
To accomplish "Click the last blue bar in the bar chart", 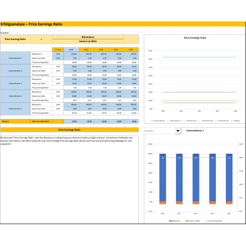I will (x=229, y=178).
